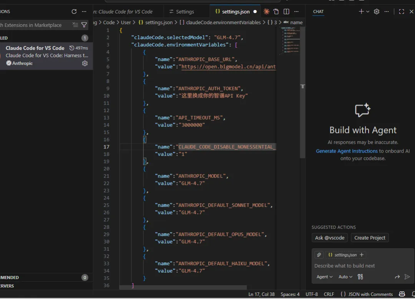The height and width of the screenshot is (299, 415).
Task: Open the extensions filter funnel icon
Action: 84,25
